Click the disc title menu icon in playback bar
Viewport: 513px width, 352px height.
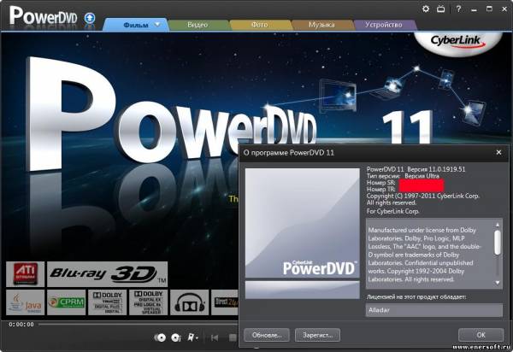[x=176, y=337]
